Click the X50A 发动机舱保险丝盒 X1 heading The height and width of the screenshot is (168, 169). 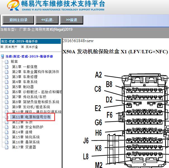pos(115,52)
